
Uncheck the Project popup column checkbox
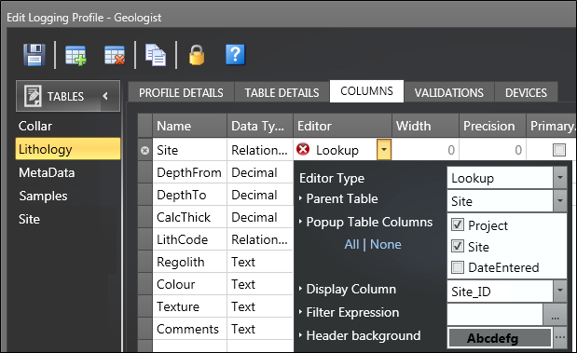[458, 224]
